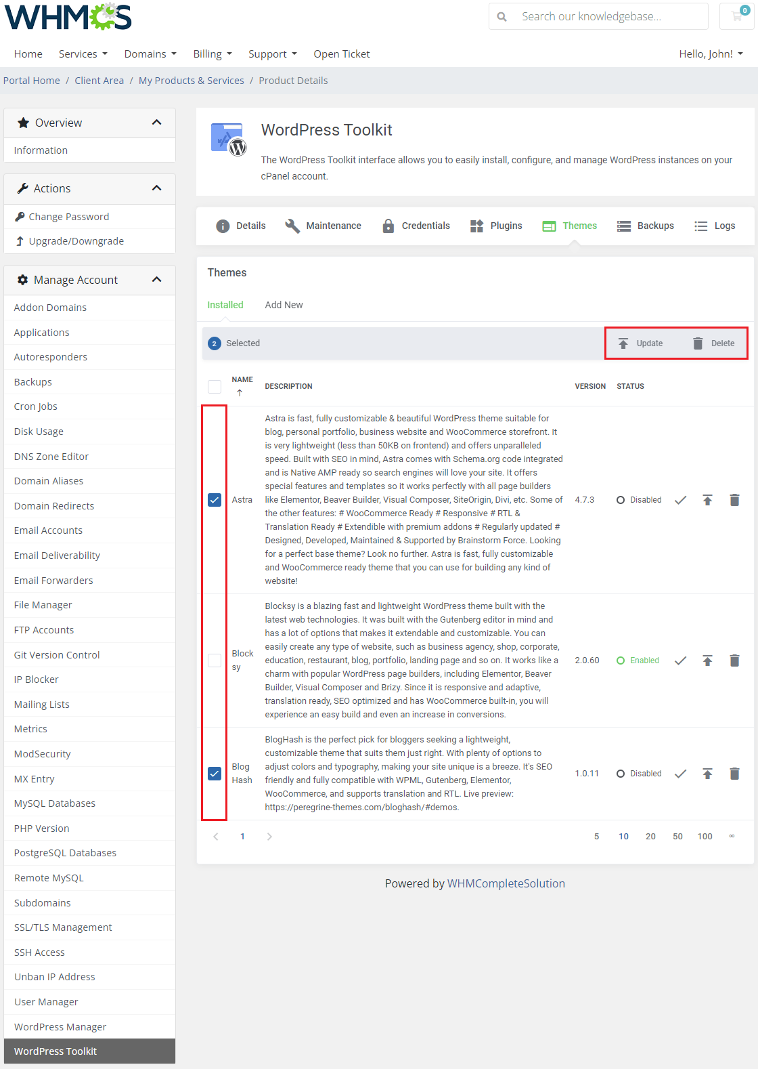Image resolution: width=758 pixels, height=1069 pixels.
Task: Open the WHMCompleteSolution link
Action: (506, 883)
